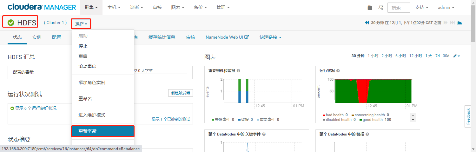Select 重命名 from the actions menu
The image size is (476, 152).
pos(103,99)
